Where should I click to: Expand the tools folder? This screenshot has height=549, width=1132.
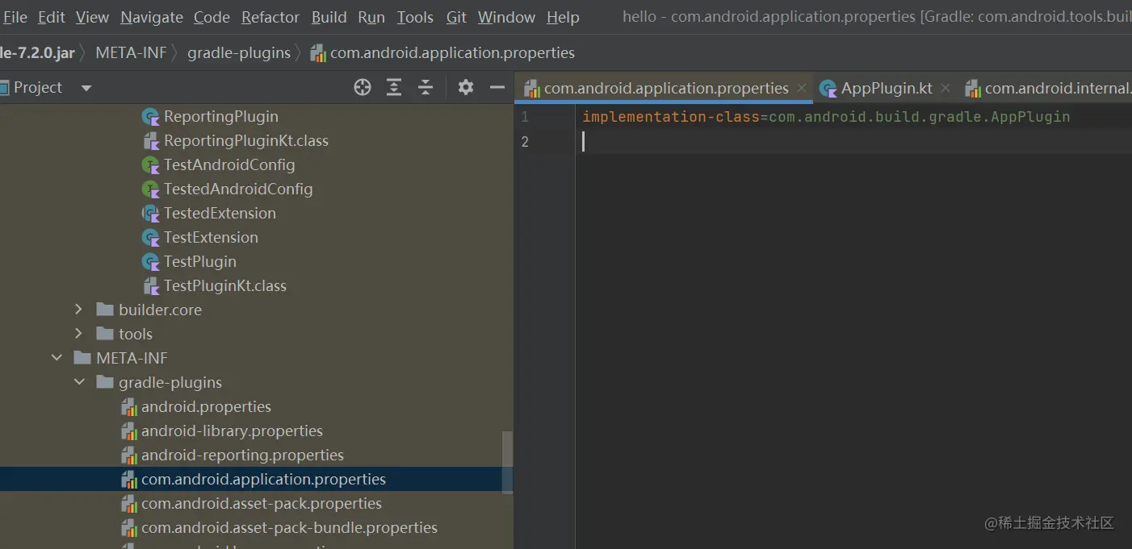coord(78,334)
